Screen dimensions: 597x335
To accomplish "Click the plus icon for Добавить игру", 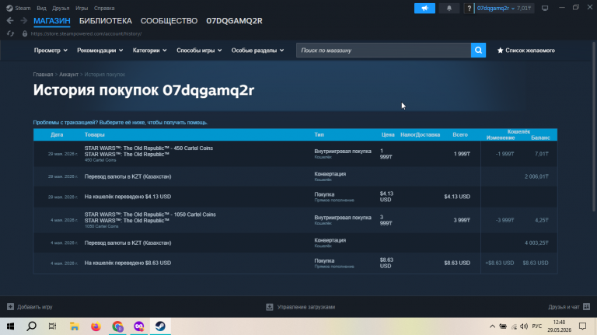I will click(x=10, y=306).
